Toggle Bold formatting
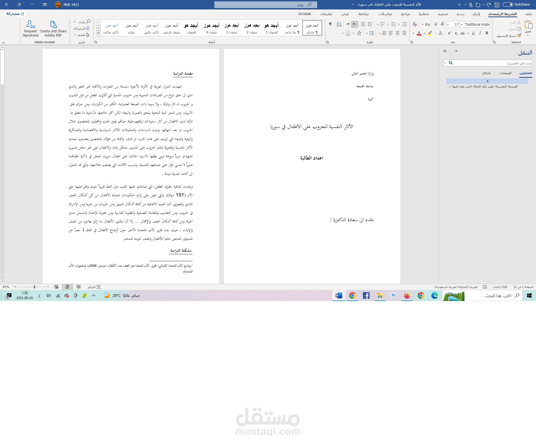536x446 pixels. coord(487,33)
